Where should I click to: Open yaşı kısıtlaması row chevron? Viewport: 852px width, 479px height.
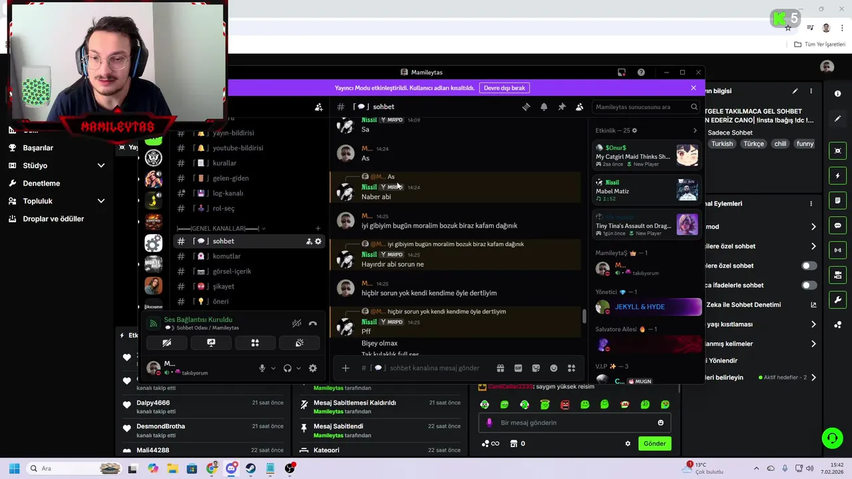pyautogui.click(x=813, y=325)
